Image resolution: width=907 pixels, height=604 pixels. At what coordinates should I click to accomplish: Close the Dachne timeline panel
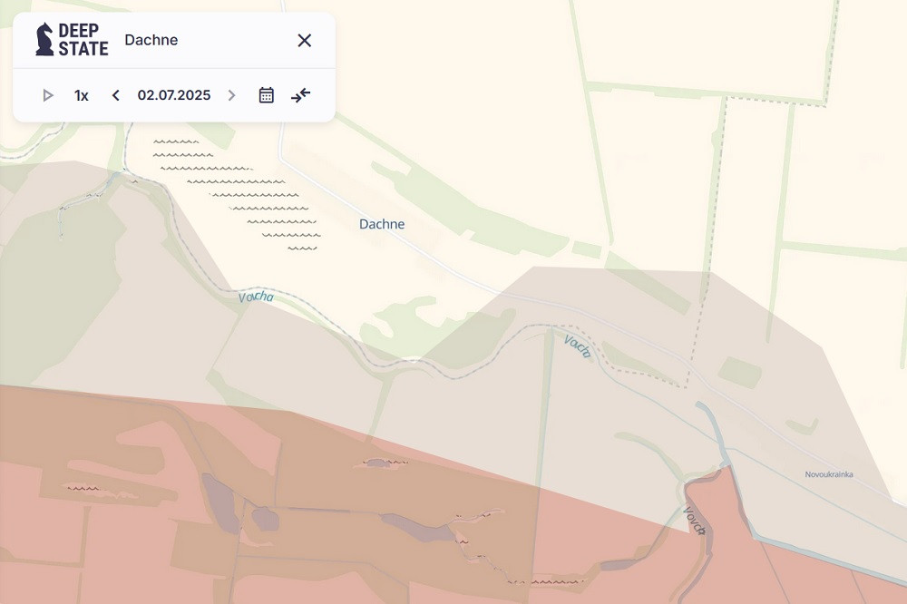pos(305,40)
